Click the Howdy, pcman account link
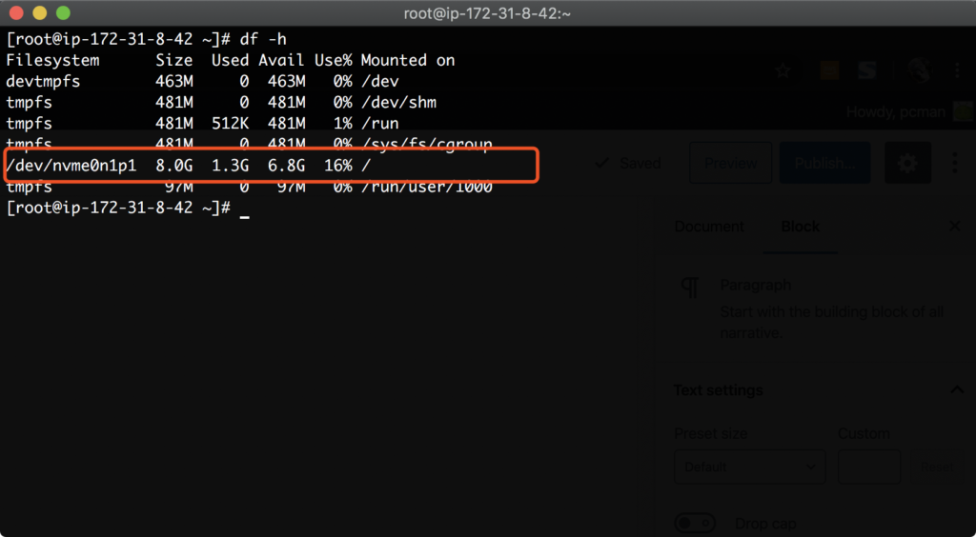Screen dimensions: 976x537 pos(896,112)
